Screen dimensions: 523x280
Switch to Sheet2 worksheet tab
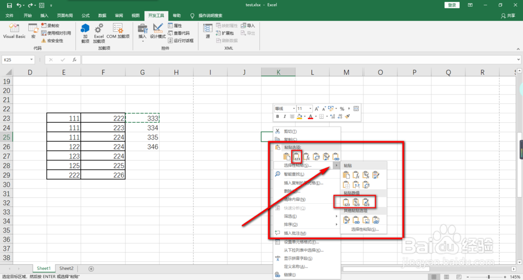pos(66,269)
